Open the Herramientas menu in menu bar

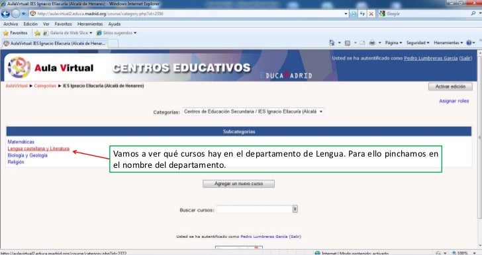(90, 24)
